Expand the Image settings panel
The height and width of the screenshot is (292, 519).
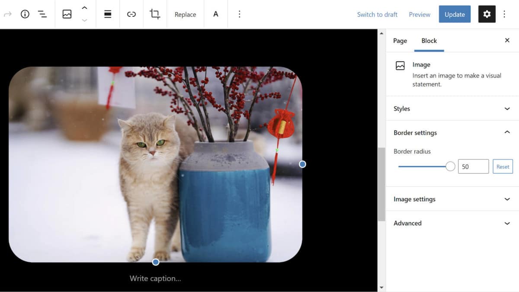point(452,199)
